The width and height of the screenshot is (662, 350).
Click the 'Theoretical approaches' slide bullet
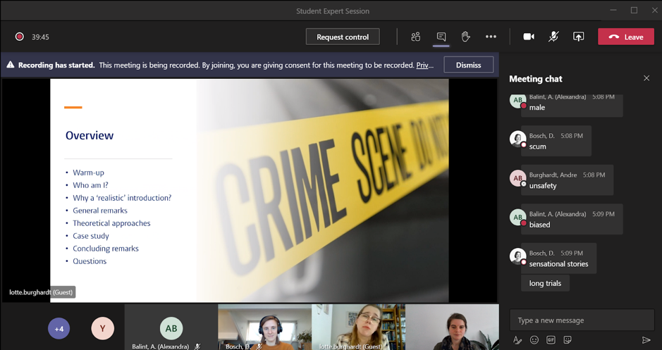111,223
